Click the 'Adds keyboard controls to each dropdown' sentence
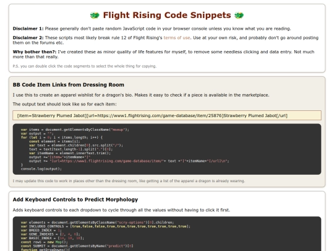Viewport: 334px width, 251px height. [x=121, y=210]
